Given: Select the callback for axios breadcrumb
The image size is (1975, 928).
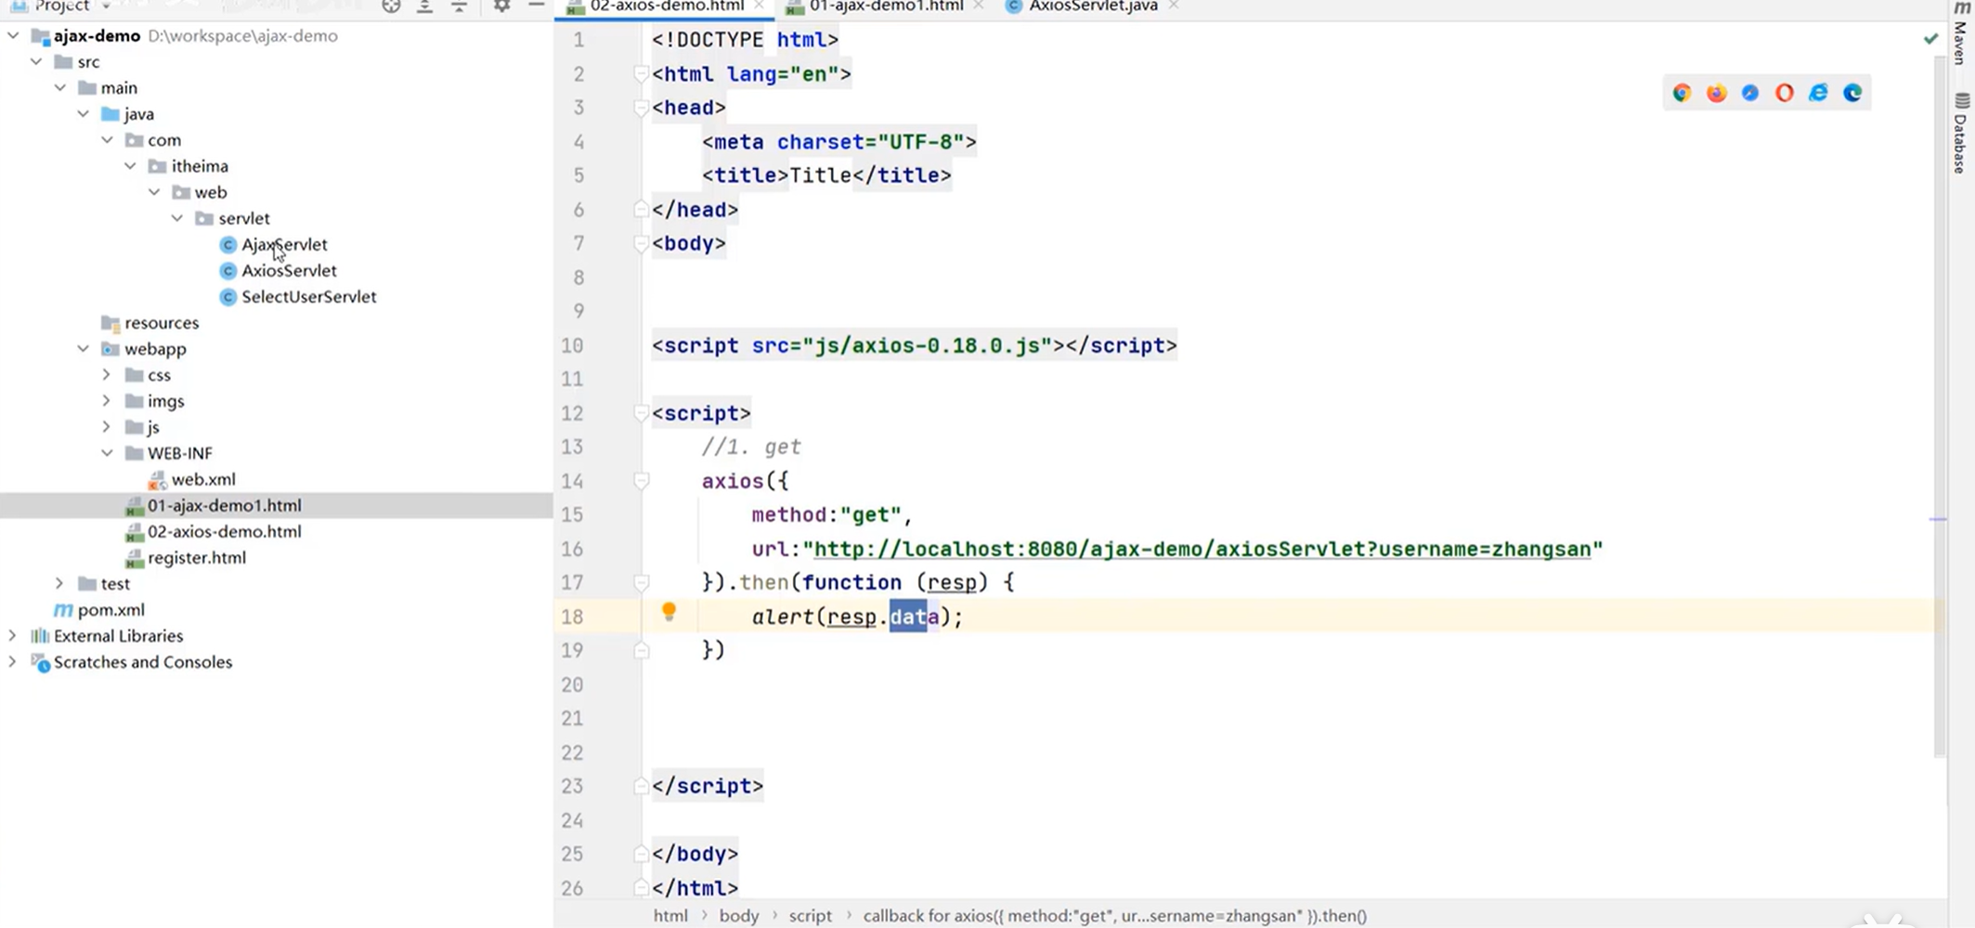Looking at the screenshot, I should click(x=1115, y=916).
